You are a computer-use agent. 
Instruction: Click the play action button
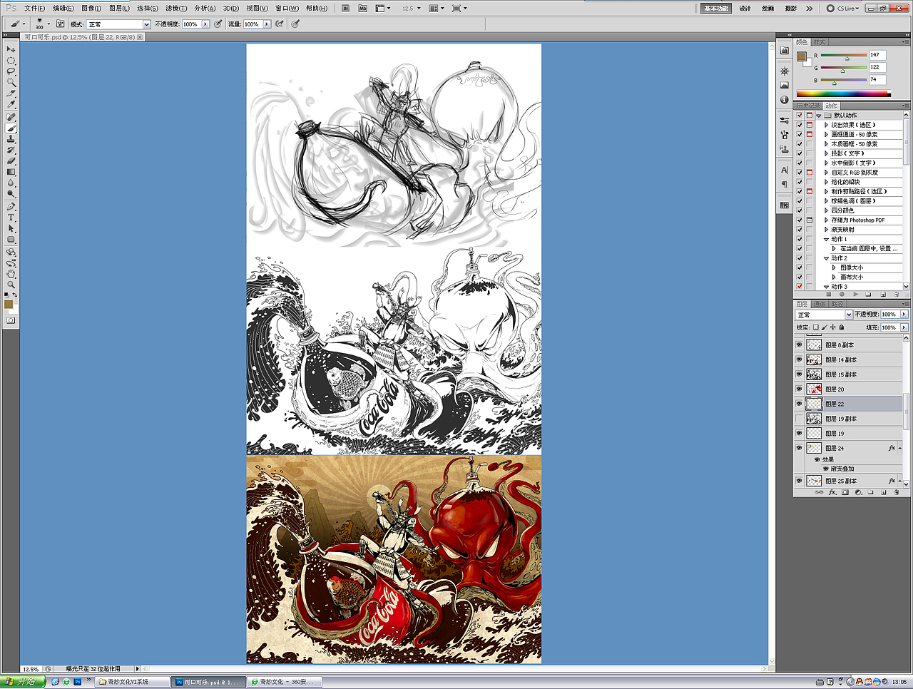(x=855, y=294)
